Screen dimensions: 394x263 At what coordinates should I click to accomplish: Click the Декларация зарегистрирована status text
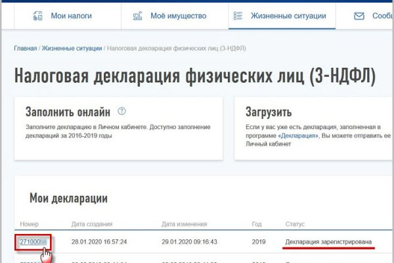328,242
